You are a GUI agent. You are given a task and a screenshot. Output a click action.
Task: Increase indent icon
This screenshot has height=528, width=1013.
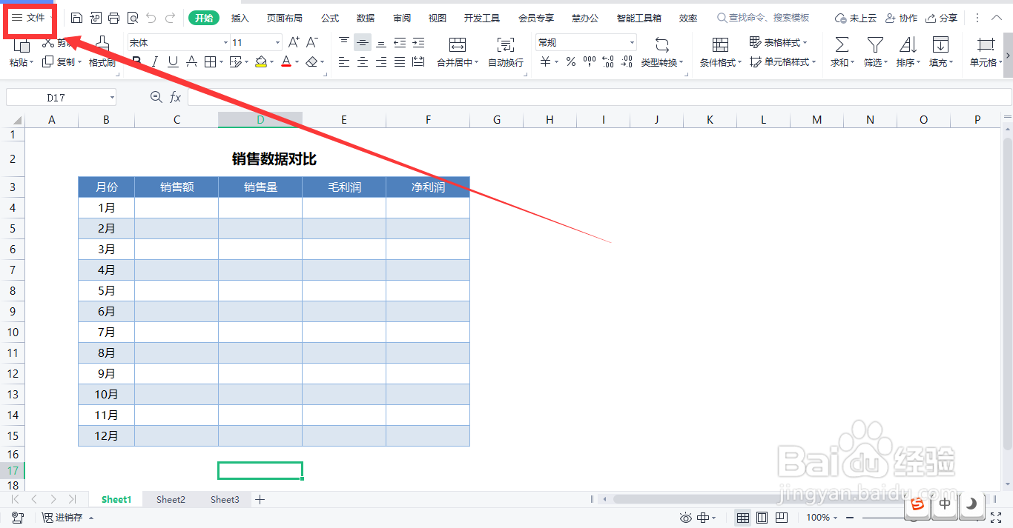[x=418, y=42]
